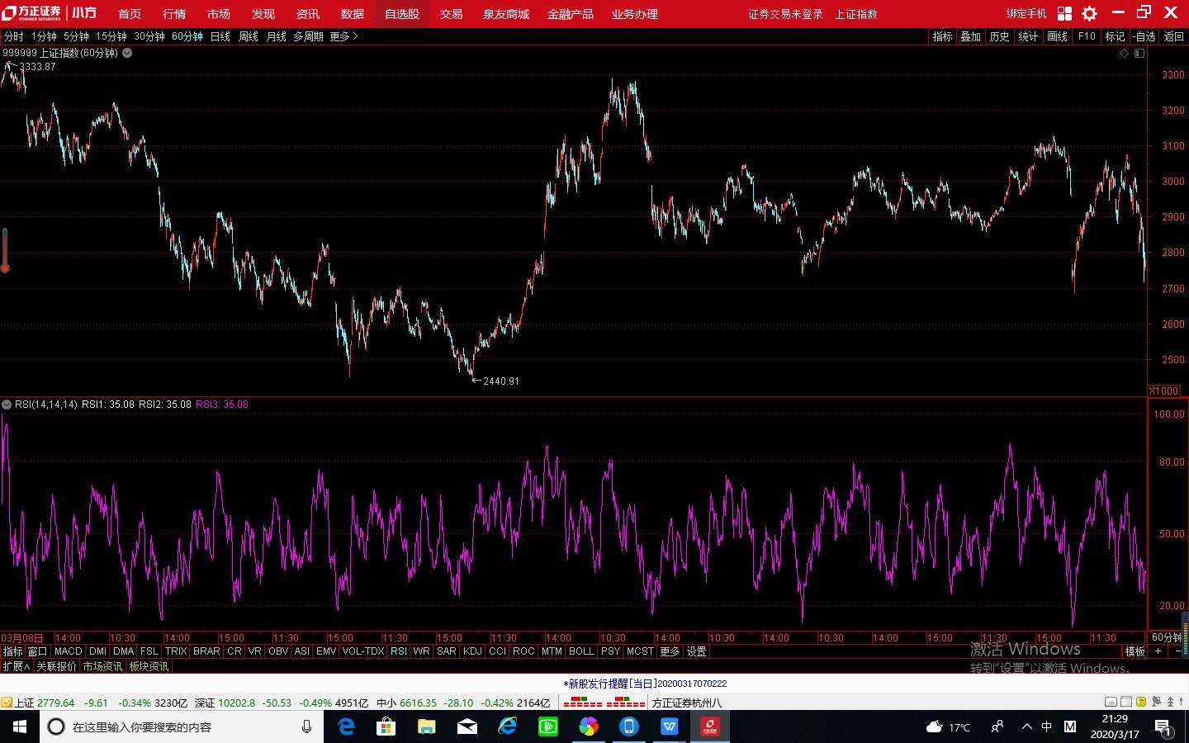Open 交易 in top menu

451,14
